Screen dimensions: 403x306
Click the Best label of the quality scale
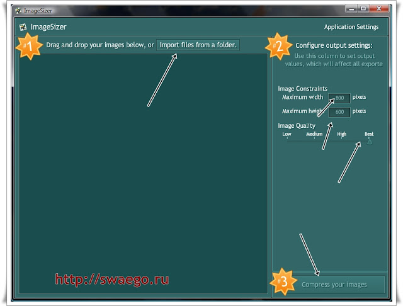click(x=369, y=134)
